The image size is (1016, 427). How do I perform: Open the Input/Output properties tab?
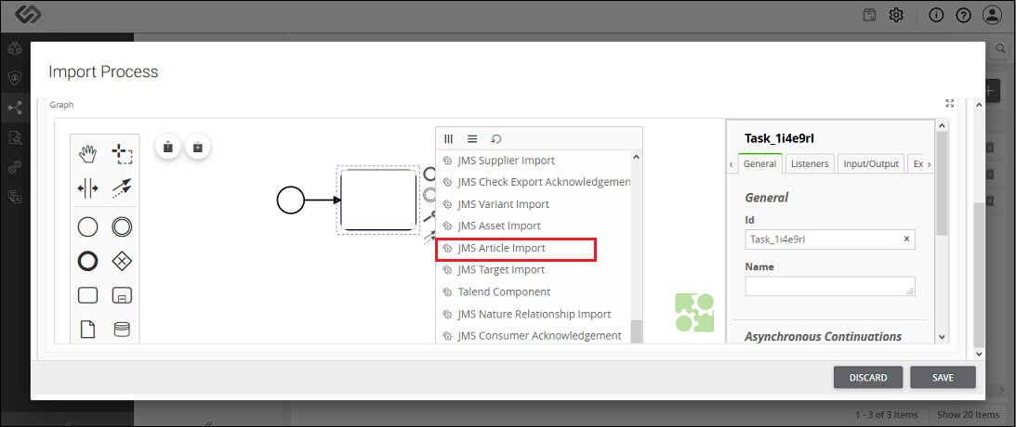[871, 163]
